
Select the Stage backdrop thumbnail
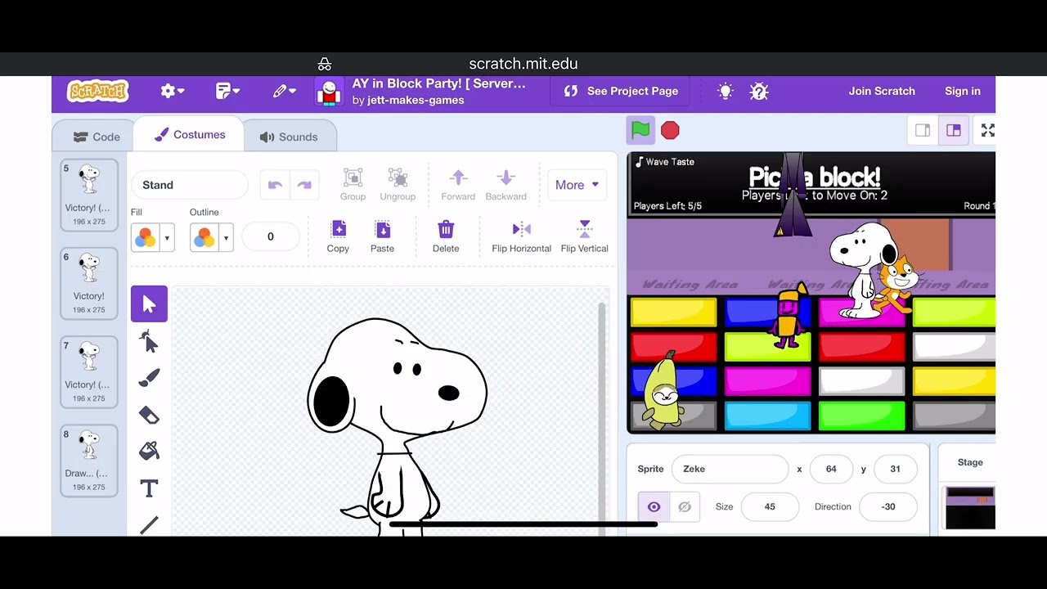point(970,508)
